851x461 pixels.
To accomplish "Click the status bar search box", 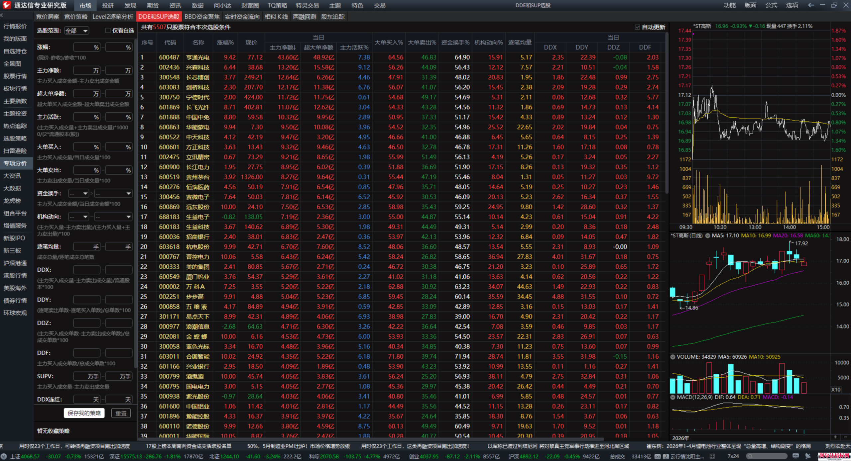I will coord(767,456).
